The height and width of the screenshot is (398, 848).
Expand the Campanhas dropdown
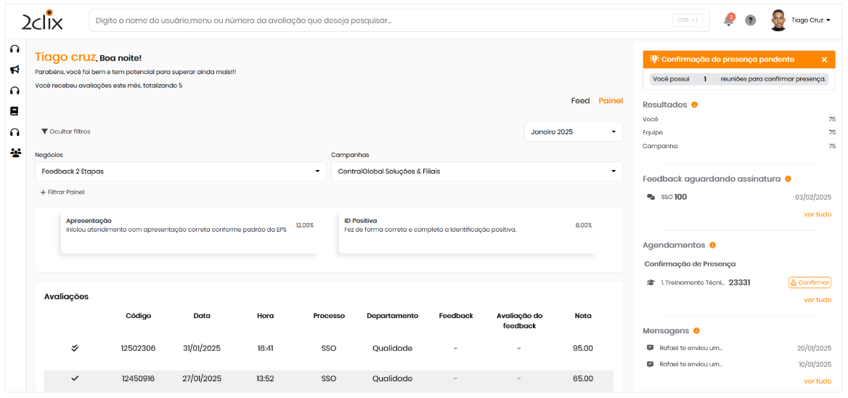pos(476,171)
